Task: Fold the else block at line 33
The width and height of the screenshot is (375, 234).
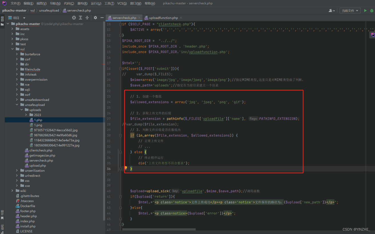Action: [x=121, y=152]
